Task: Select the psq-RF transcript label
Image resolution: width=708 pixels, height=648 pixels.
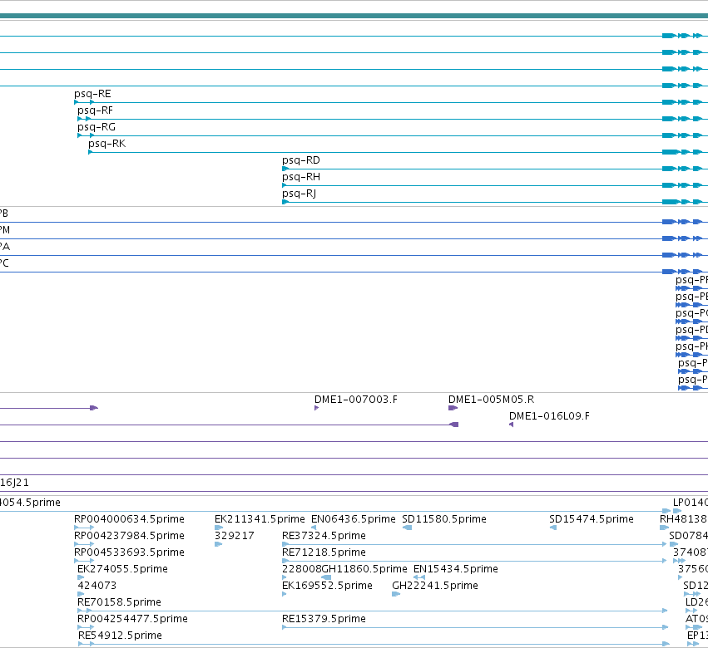Action: pyautogui.click(x=96, y=110)
